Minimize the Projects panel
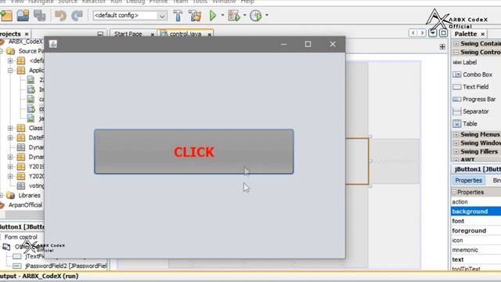The width and height of the screenshot is (501, 282). point(100,34)
